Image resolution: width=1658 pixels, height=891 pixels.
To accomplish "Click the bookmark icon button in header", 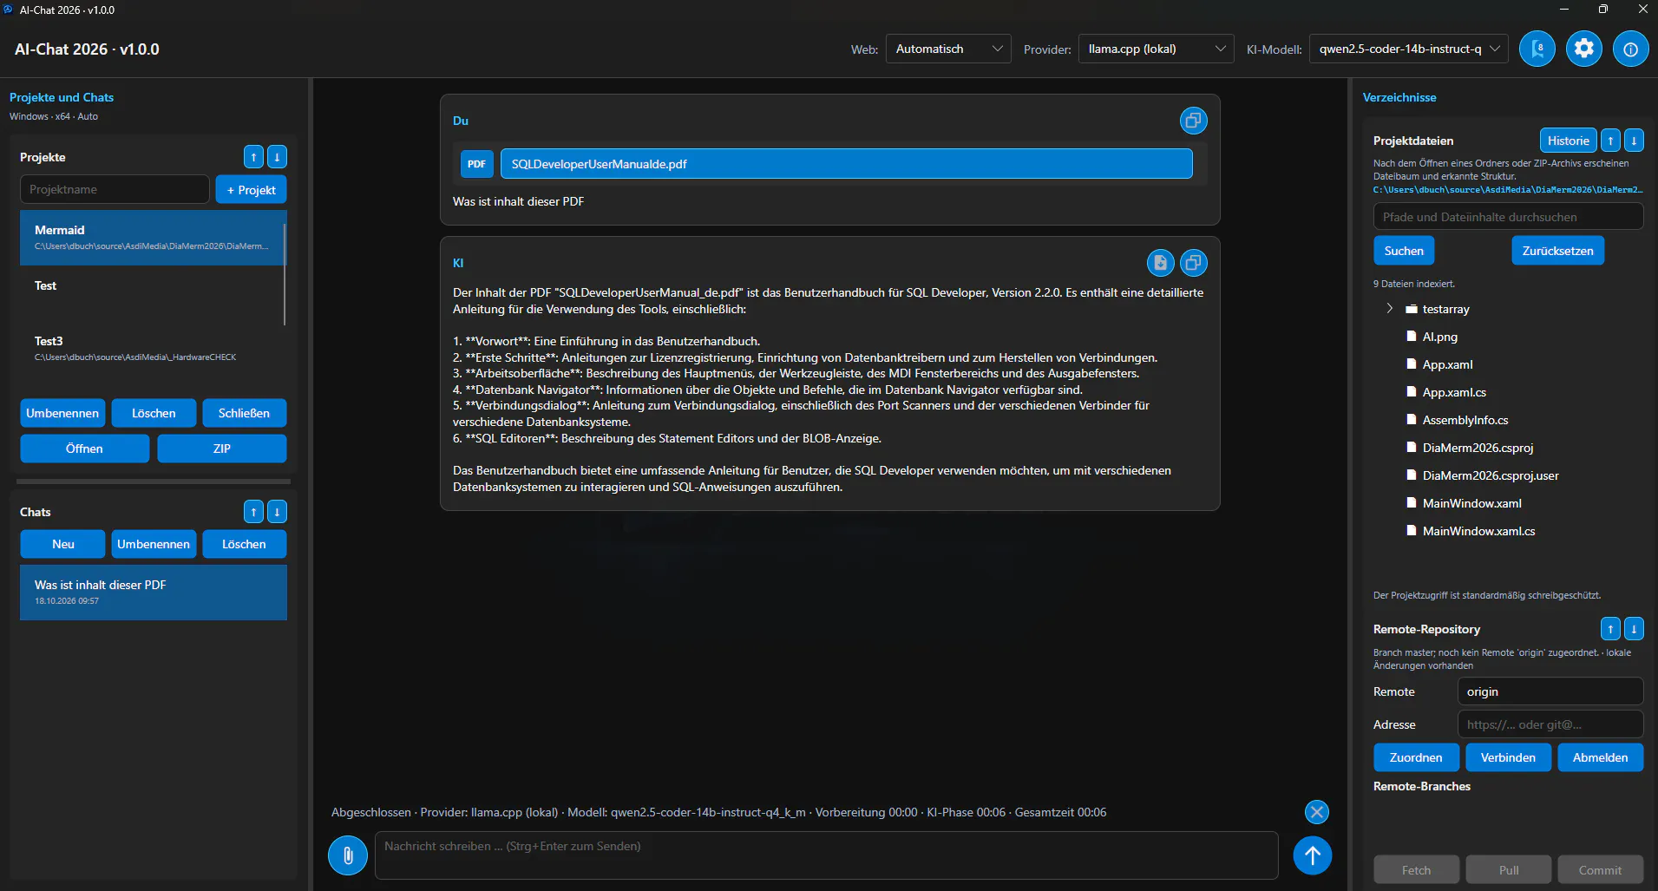I will [x=1537, y=49].
